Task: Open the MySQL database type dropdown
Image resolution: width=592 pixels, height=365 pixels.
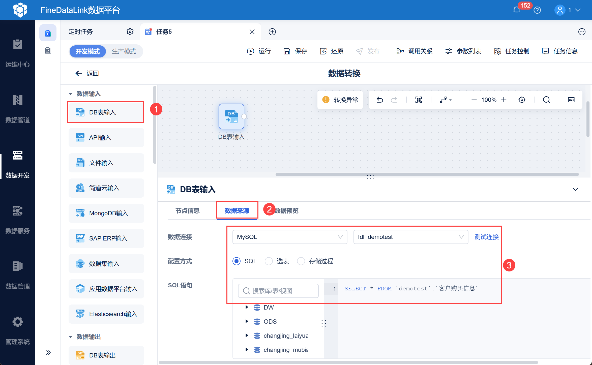Action: pos(290,237)
